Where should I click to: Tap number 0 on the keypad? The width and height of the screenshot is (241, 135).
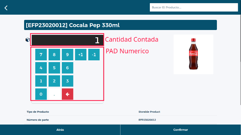pyautogui.click(x=41, y=94)
